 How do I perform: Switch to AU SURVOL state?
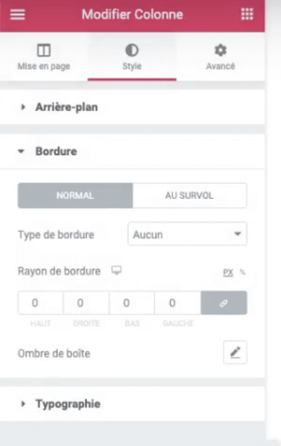[190, 195]
